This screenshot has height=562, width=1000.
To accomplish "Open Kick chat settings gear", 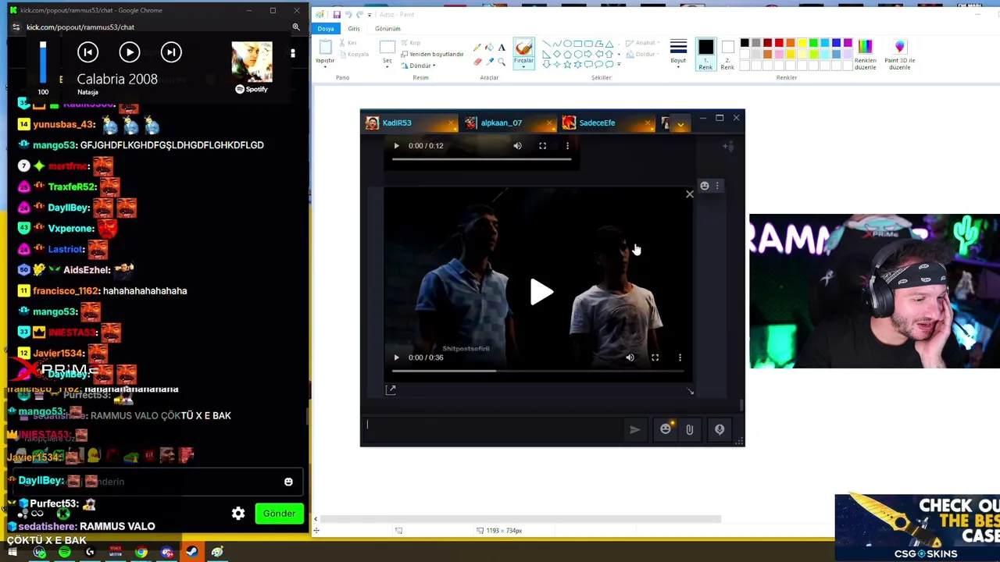I will (x=238, y=513).
